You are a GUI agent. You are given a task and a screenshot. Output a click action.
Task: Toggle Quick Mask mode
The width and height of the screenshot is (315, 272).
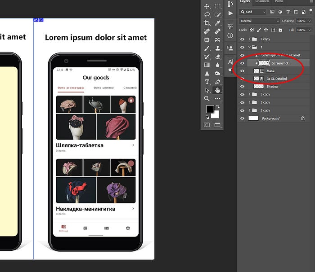pyautogui.click(x=207, y=125)
